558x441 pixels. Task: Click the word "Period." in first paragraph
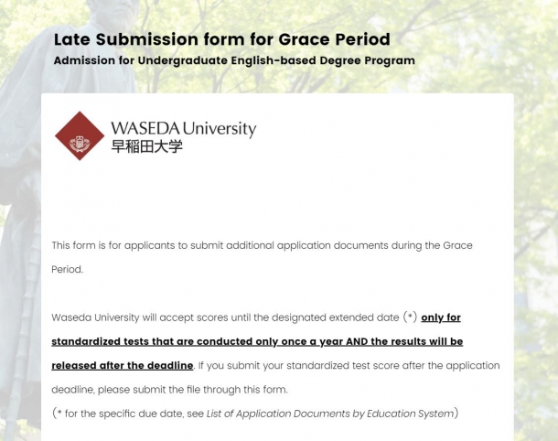click(68, 269)
